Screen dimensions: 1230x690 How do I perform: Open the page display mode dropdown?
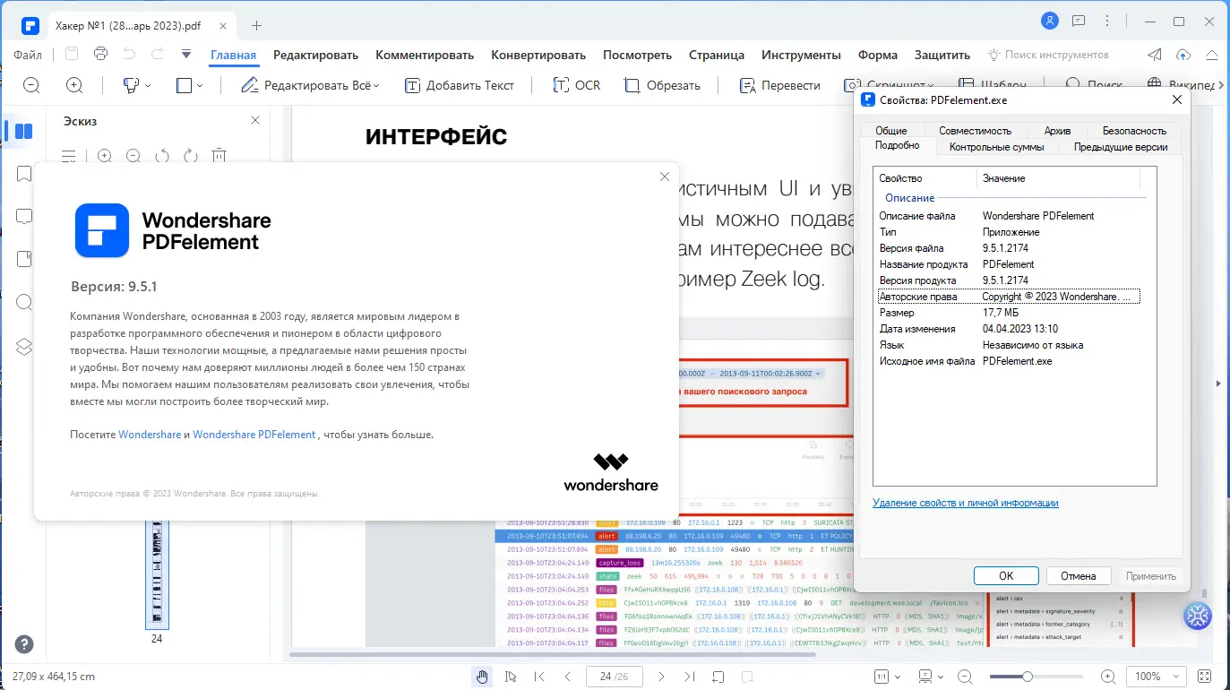pos(931,677)
